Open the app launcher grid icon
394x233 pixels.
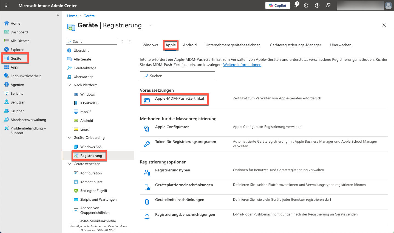point(7,5)
